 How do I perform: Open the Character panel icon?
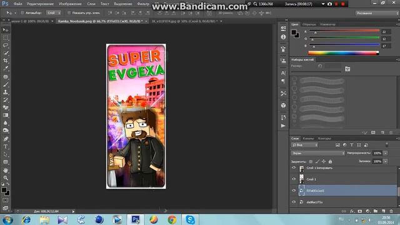point(283,73)
